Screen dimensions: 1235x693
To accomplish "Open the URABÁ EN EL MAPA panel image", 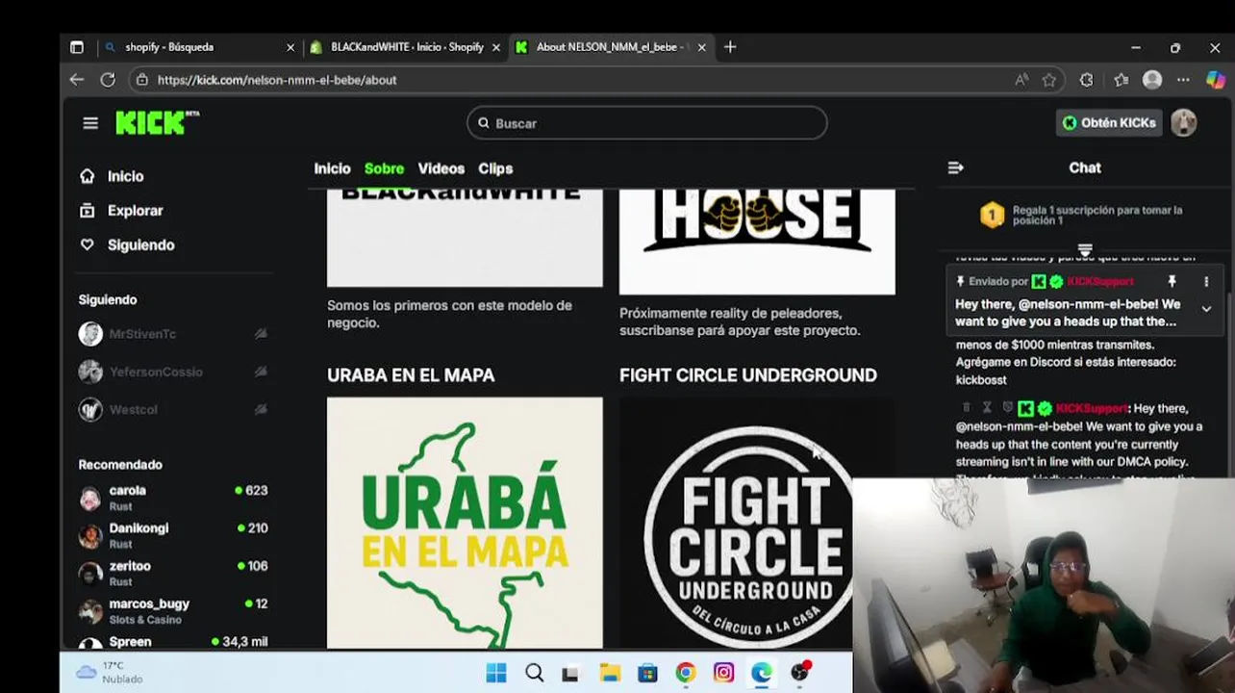I will (x=465, y=523).
